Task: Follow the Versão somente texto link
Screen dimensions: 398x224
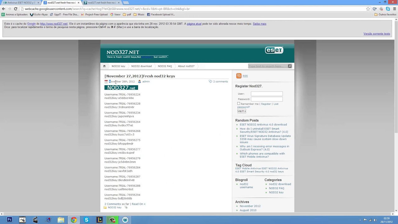Action: click(x=377, y=34)
